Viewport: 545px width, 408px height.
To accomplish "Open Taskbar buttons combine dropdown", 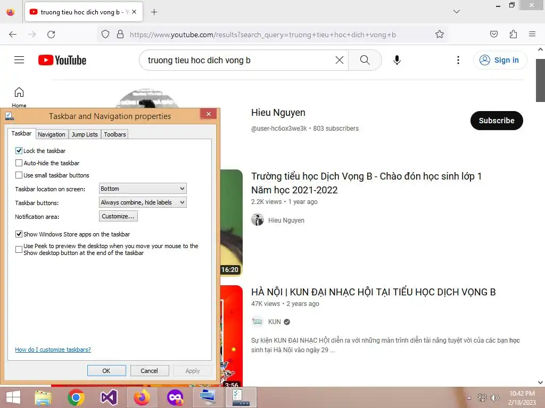I will [x=143, y=202].
